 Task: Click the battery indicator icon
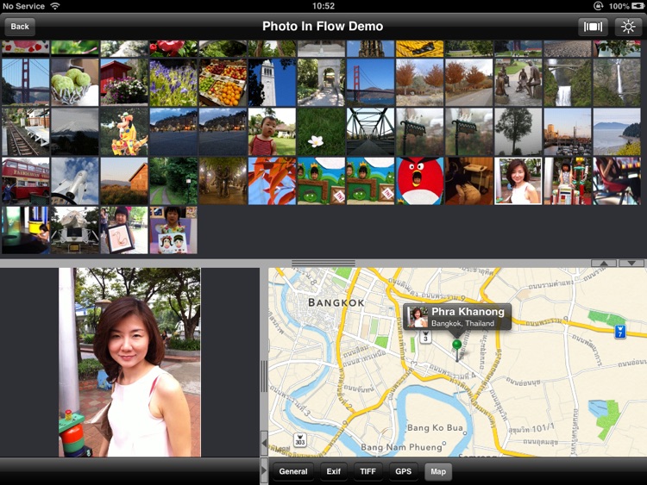pos(638,6)
